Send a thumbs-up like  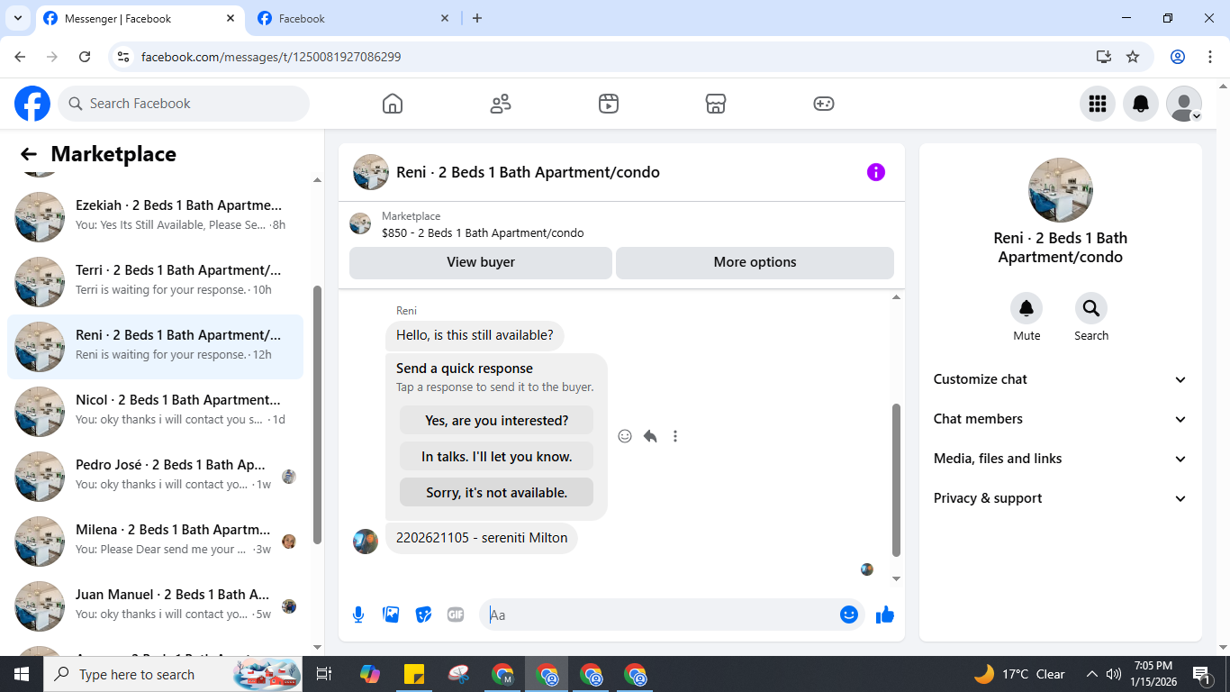point(885,615)
